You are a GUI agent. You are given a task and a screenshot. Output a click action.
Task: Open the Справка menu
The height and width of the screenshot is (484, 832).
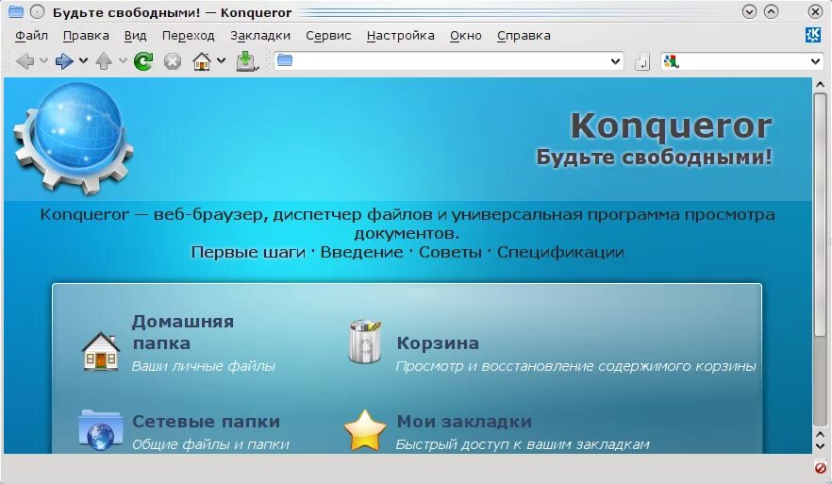click(524, 36)
